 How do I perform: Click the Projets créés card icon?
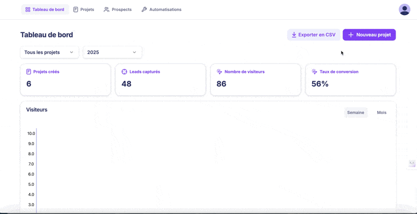coord(29,72)
